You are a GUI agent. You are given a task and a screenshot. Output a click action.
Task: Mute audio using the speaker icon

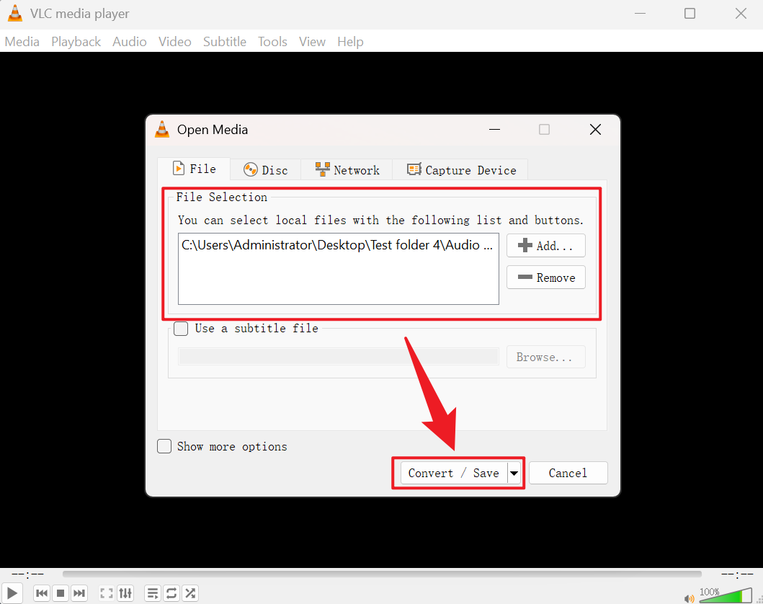point(689,598)
